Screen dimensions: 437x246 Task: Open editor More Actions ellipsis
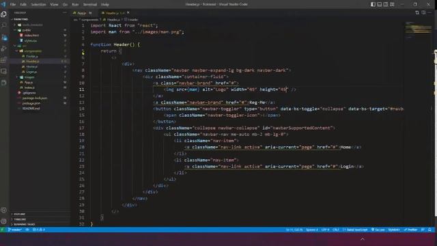pyautogui.click(x=429, y=12)
